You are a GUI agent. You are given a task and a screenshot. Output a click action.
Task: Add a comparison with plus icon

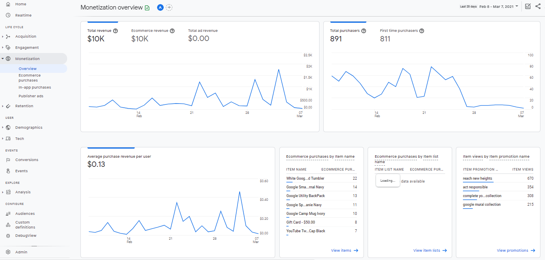(169, 7)
